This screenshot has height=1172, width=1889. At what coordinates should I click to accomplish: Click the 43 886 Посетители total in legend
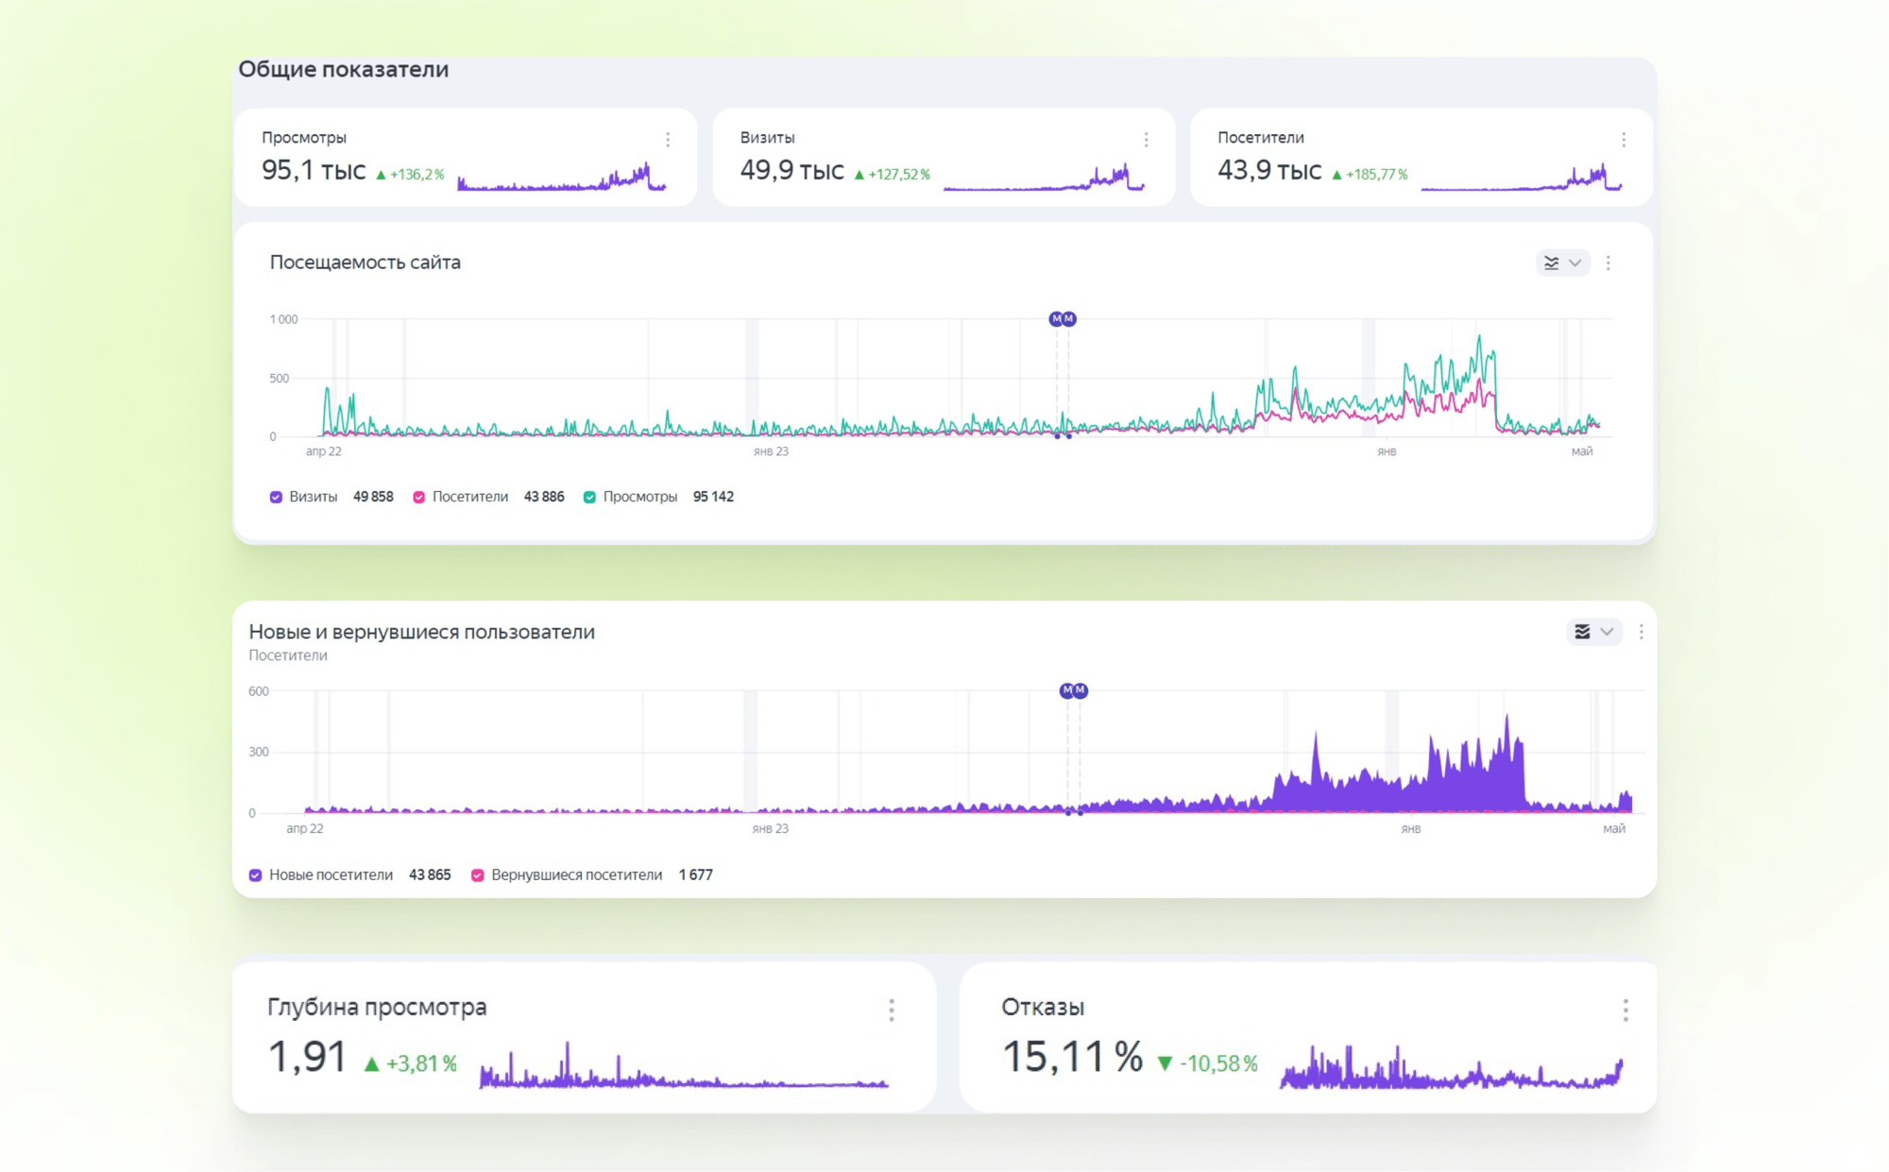point(544,497)
